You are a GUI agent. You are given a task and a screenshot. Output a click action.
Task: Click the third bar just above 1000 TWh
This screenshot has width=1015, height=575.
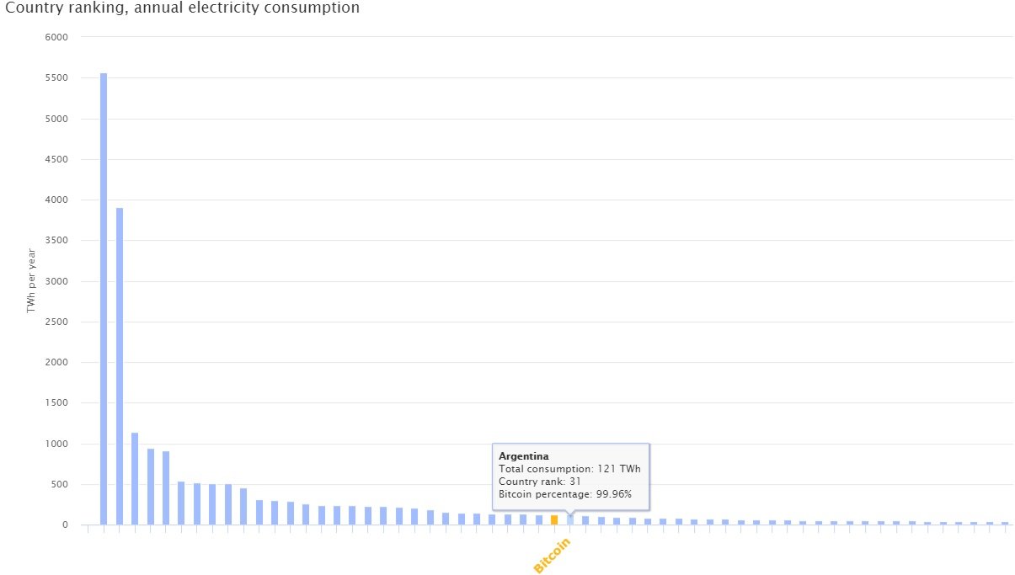pos(135,478)
